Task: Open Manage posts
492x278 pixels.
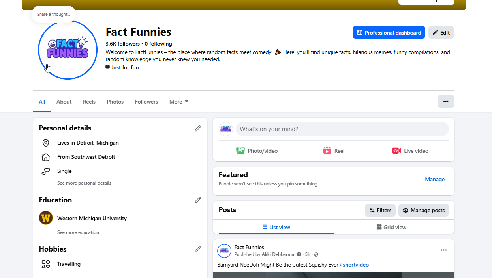Action: pos(423,210)
